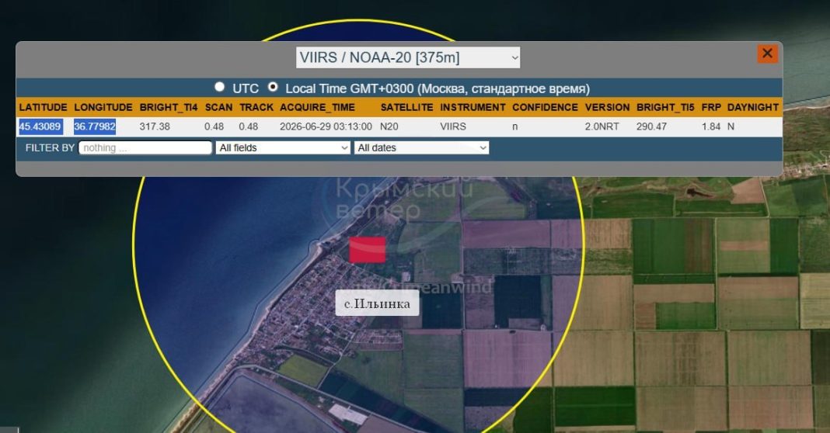Click satellite value N20
The height and width of the screenshot is (433, 830).
(x=389, y=126)
